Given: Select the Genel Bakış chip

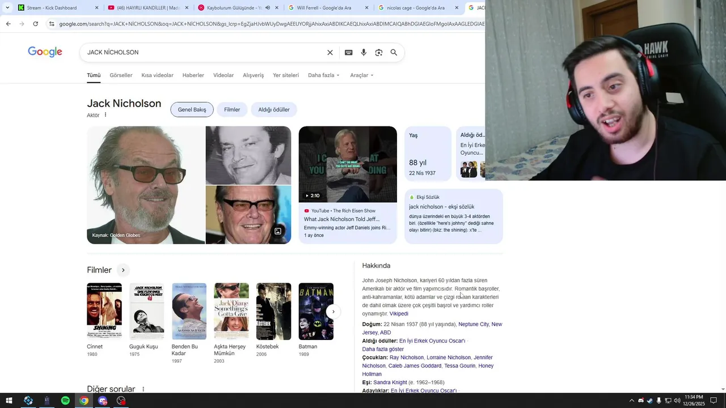Looking at the screenshot, I should tap(192, 109).
